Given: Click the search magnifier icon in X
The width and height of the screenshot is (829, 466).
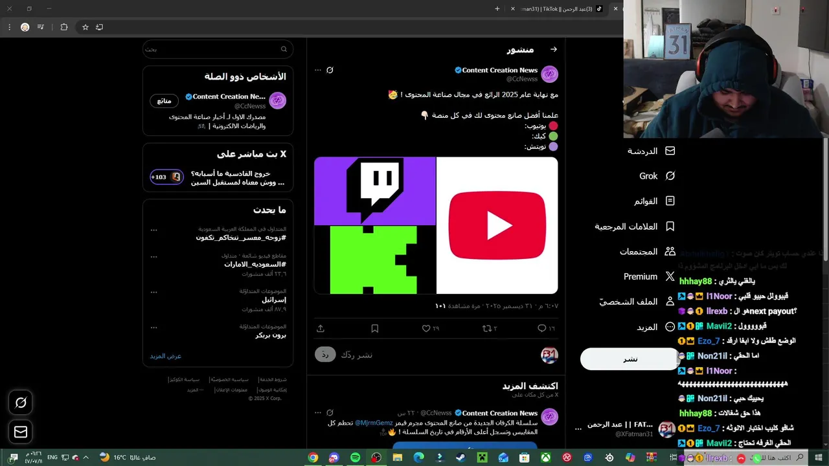Looking at the screenshot, I should coord(284,49).
